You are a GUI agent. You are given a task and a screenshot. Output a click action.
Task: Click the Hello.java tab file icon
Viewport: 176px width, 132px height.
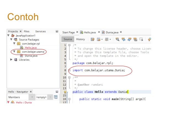pyautogui.click(x=81, y=32)
